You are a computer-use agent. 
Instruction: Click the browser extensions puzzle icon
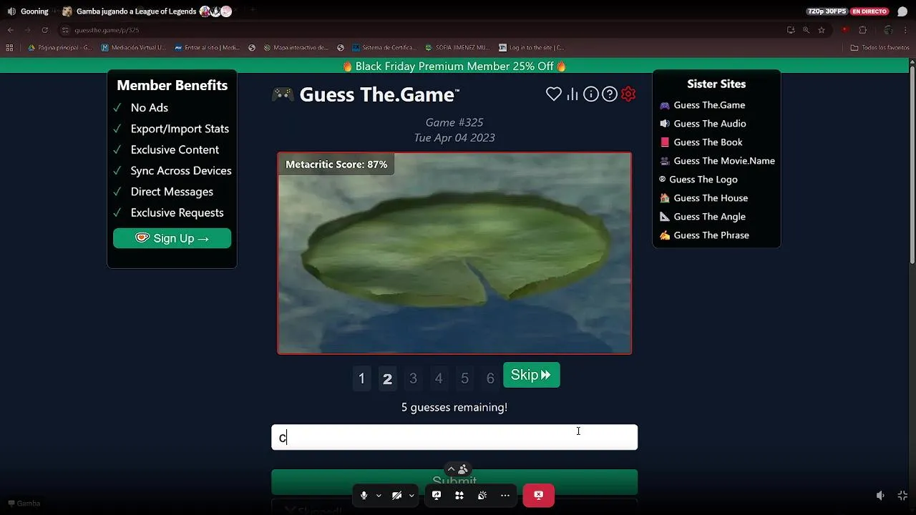(x=862, y=30)
